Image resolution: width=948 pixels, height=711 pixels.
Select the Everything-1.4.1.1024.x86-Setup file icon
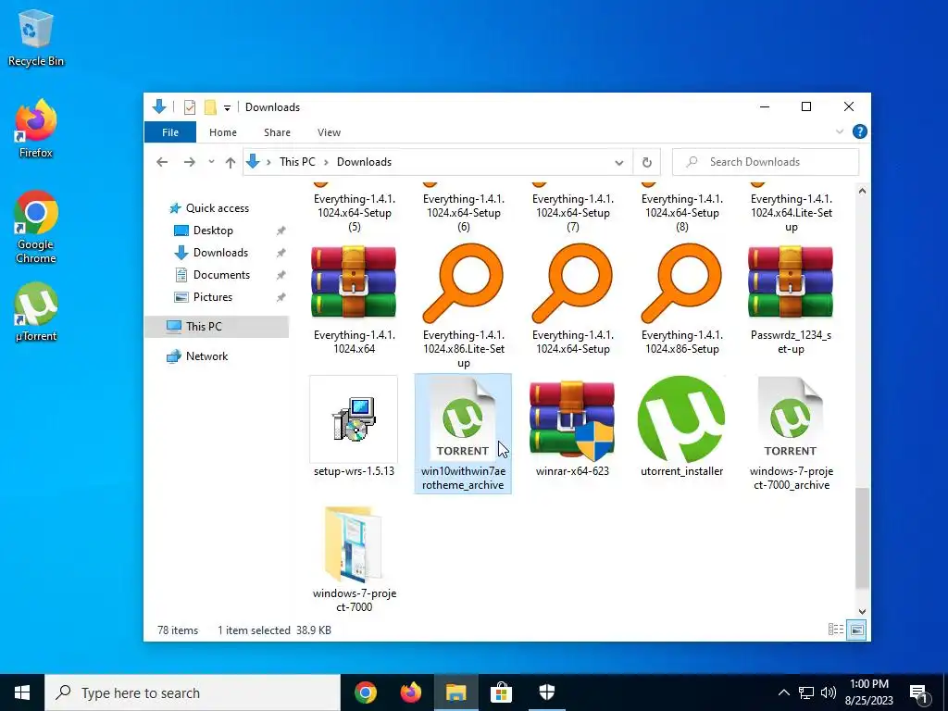[x=681, y=282]
